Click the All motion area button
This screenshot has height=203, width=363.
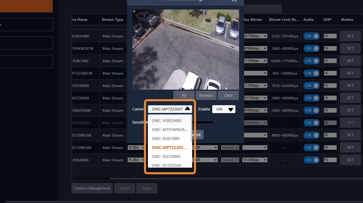pos(184,95)
